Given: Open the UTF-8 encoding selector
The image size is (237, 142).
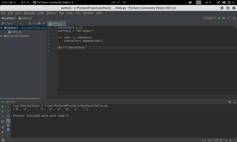Looking at the screenshot, I should tap(218, 140).
